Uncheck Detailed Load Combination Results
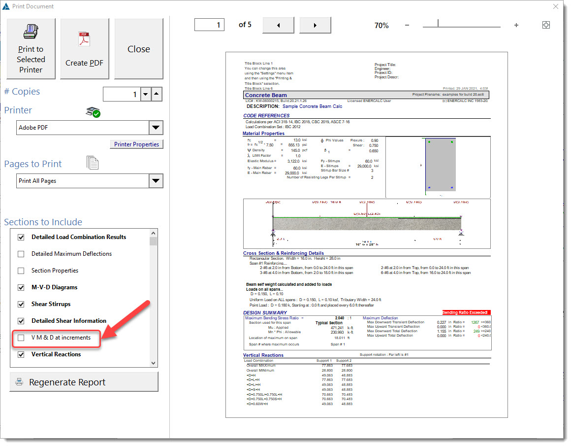Screen dimensions: 571x446 (21, 237)
